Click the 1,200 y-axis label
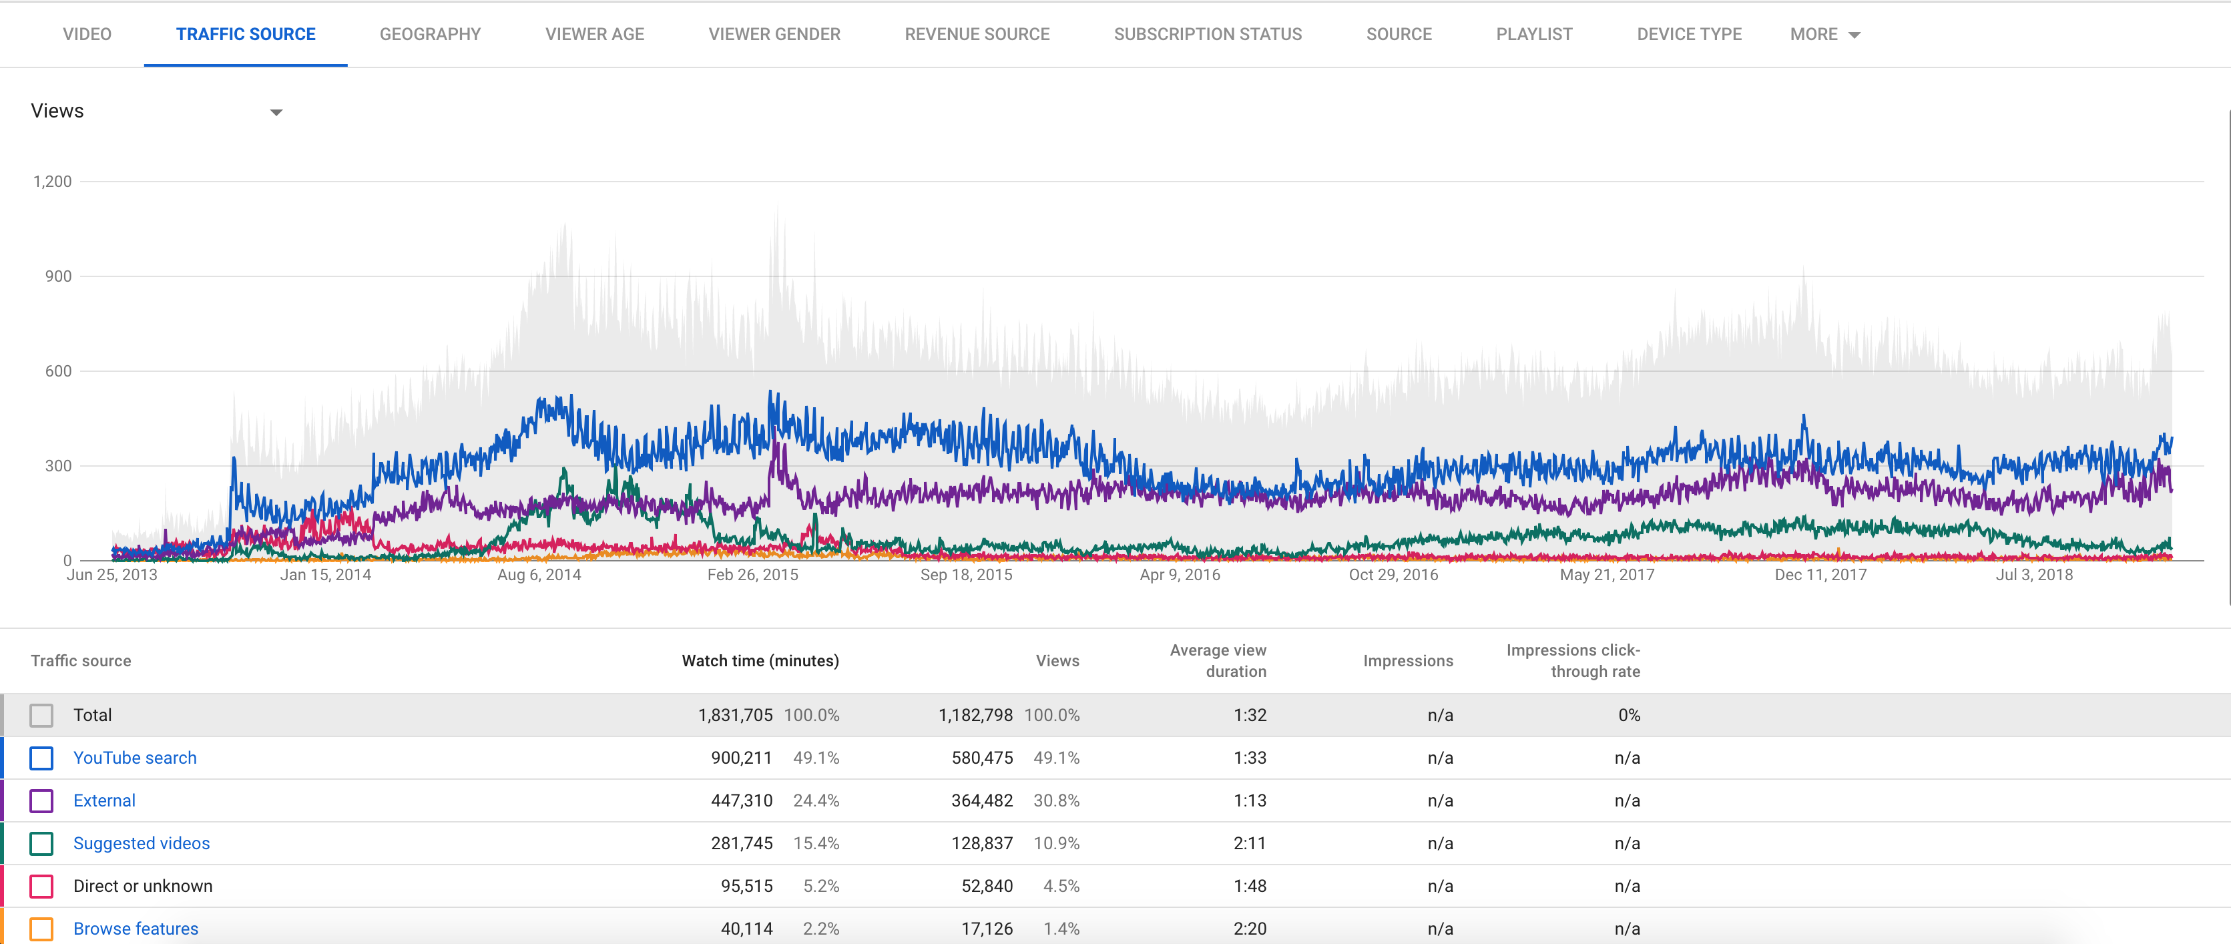The height and width of the screenshot is (944, 2231). tap(52, 181)
